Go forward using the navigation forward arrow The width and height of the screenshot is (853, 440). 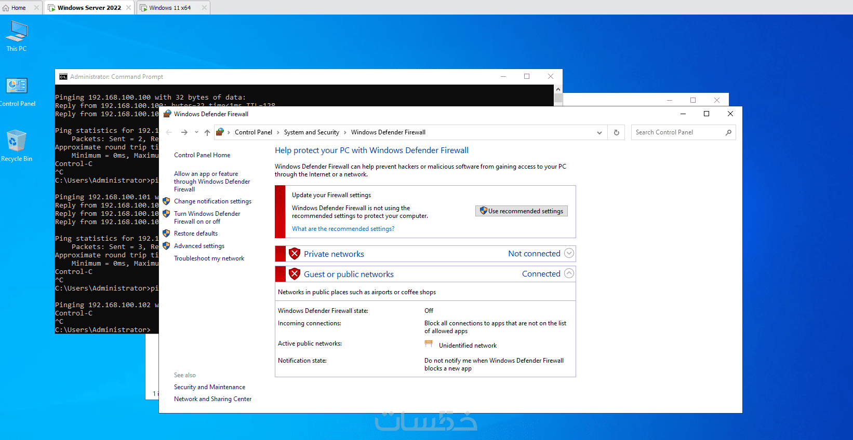pos(184,132)
